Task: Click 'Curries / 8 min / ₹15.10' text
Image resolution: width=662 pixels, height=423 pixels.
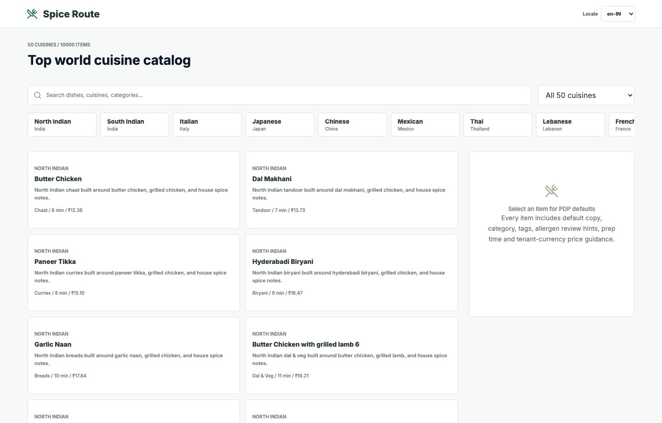Action: click(x=59, y=293)
